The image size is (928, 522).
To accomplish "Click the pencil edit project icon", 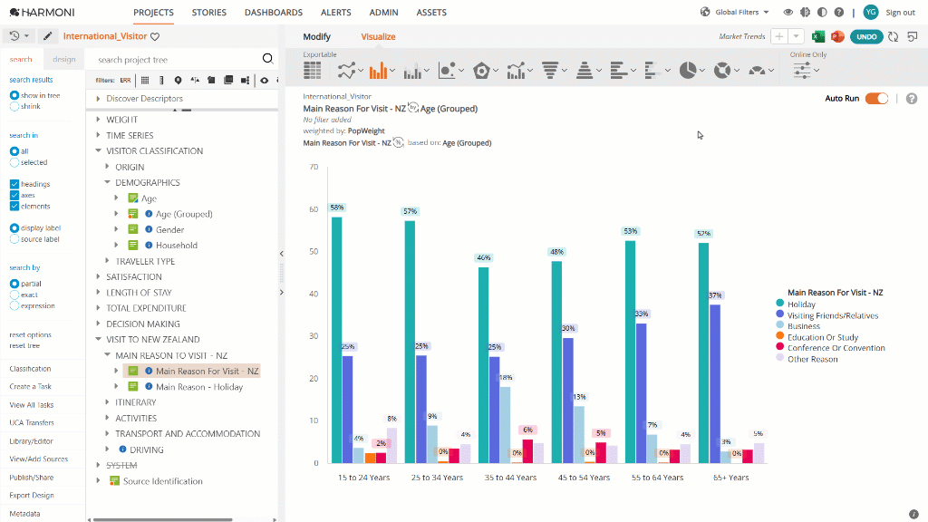I will 48,36.
